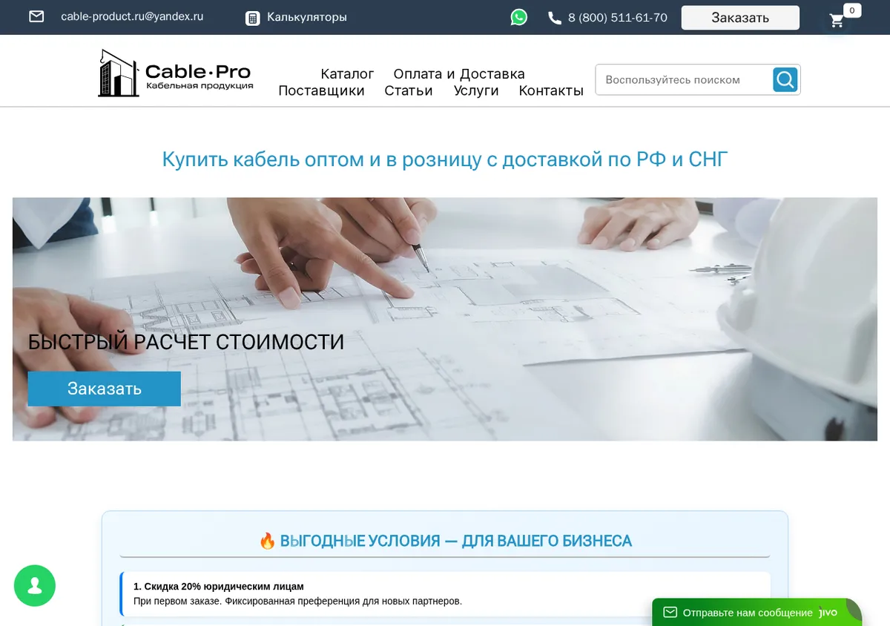Click the blue Заказать banner button
The image size is (890, 626).
(x=105, y=389)
